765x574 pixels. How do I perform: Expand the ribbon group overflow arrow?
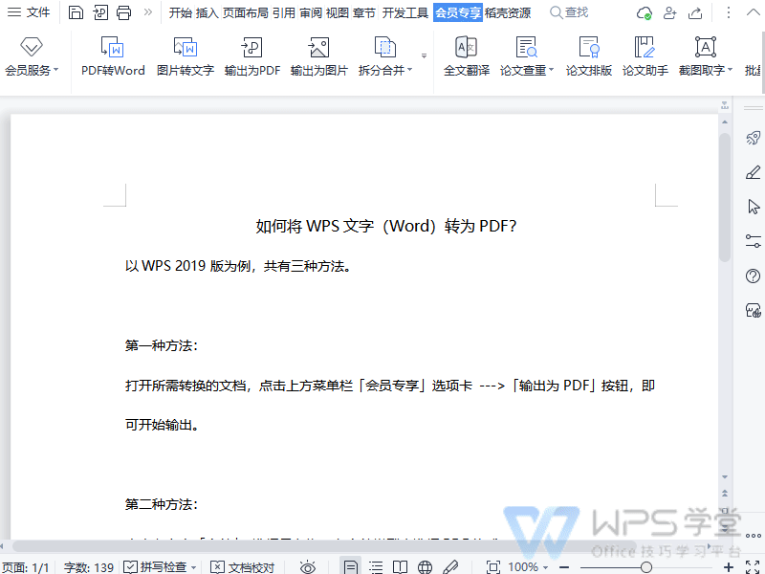(x=424, y=55)
